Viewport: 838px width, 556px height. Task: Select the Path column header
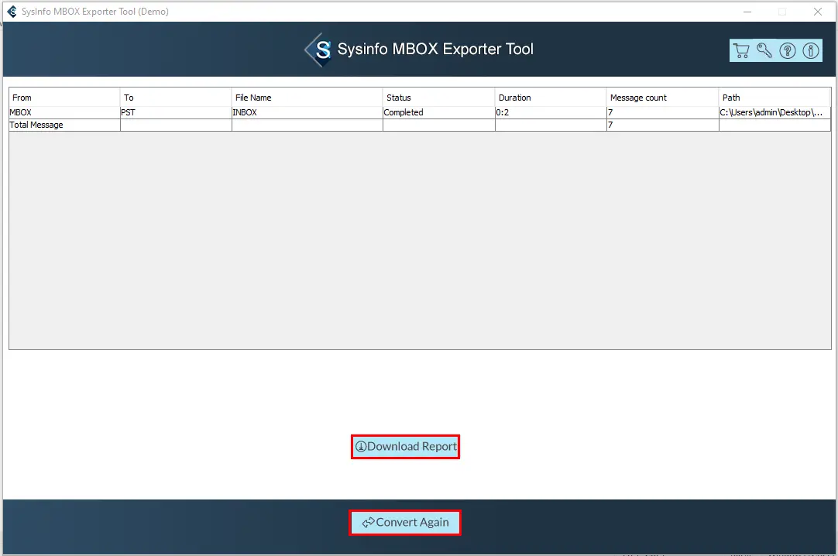coord(774,98)
